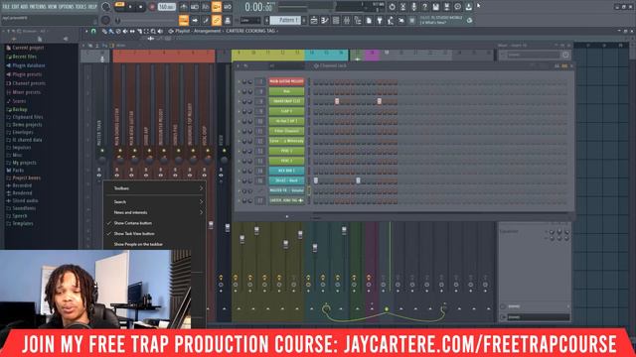The height and width of the screenshot is (357, 636).
Task: Click the Record button in transport
Action: [x=152, y=7]
